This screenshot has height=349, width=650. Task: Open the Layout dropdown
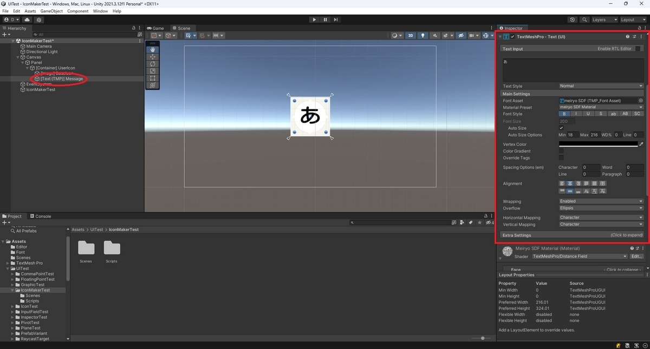[633, 19]
